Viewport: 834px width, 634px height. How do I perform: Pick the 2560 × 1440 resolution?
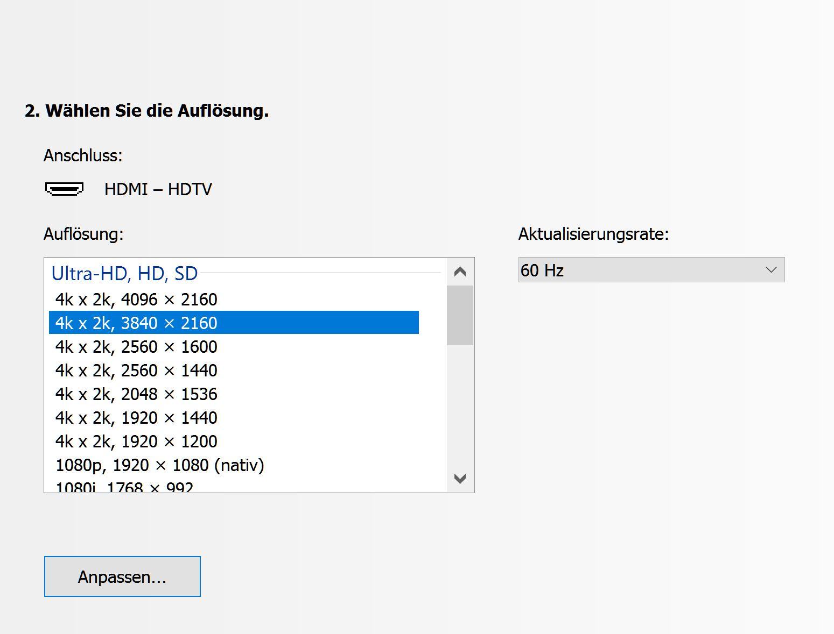[136, 371]
